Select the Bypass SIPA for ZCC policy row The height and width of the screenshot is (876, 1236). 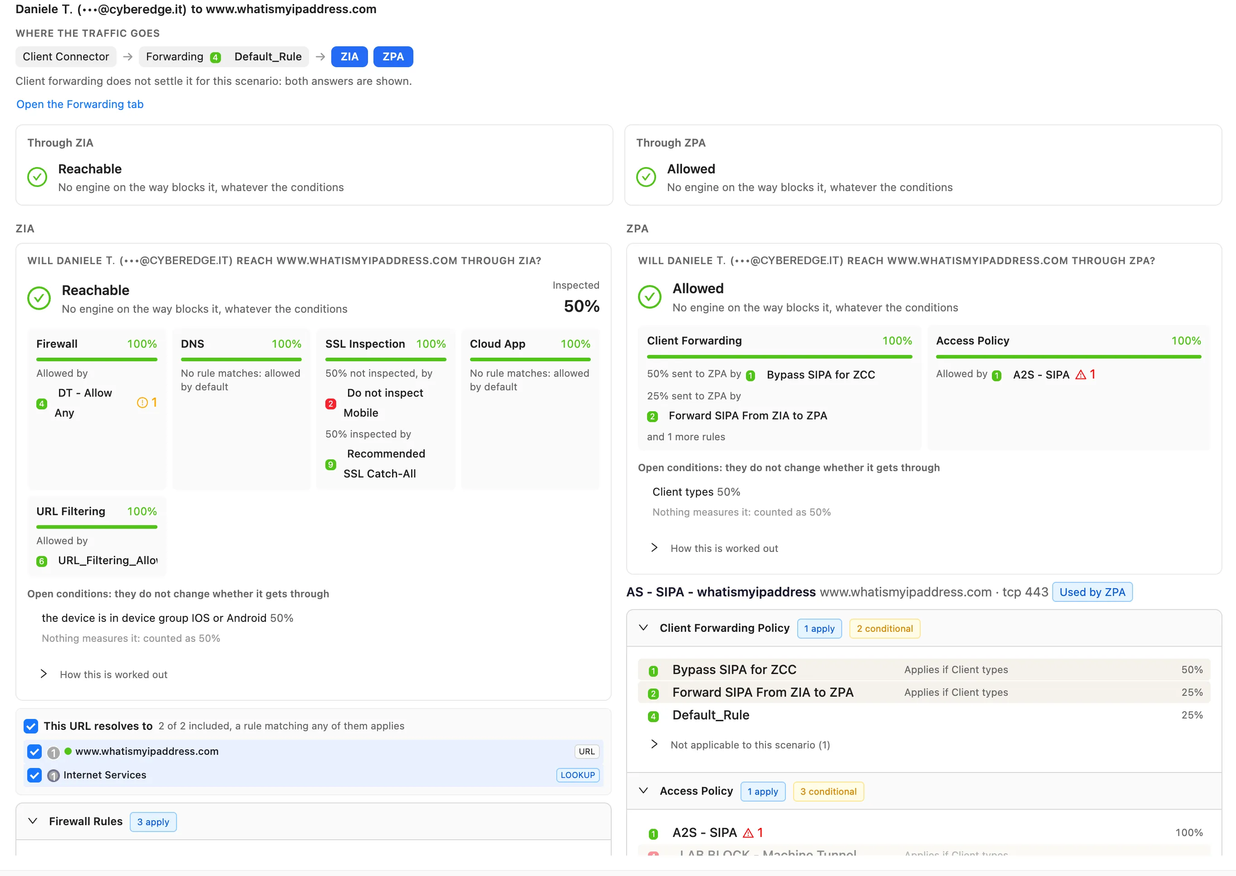[x=924, y=670]
